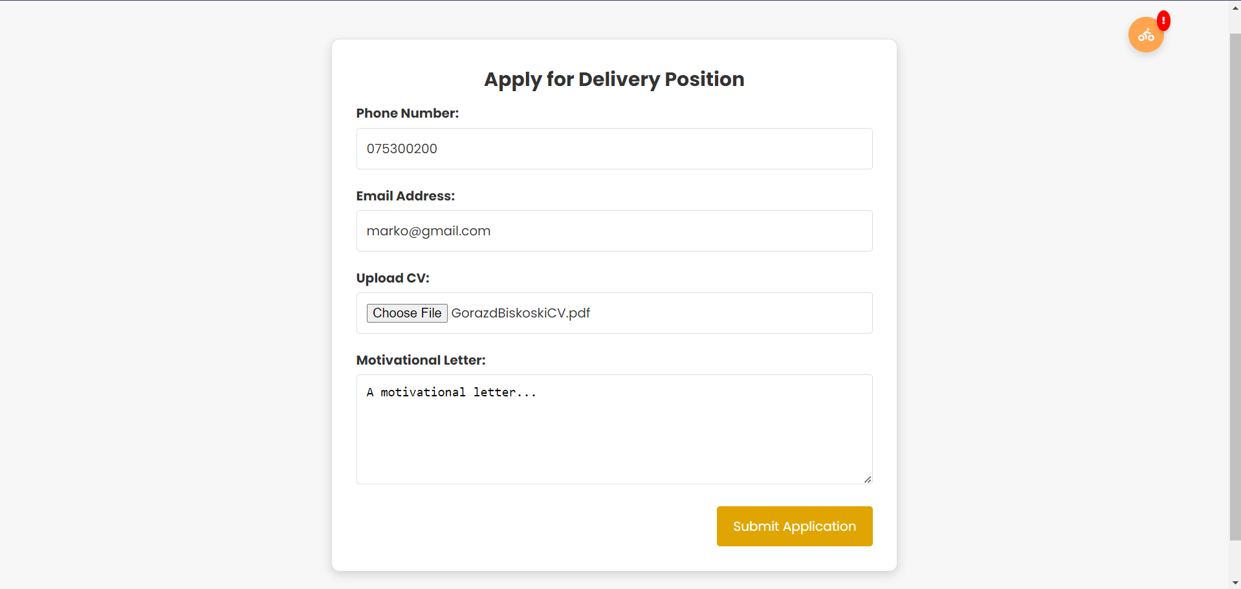1241x589 pixels.
Task: Click the GorazdBiskoskiCV.pdf file name
Action: coord(520,313)
